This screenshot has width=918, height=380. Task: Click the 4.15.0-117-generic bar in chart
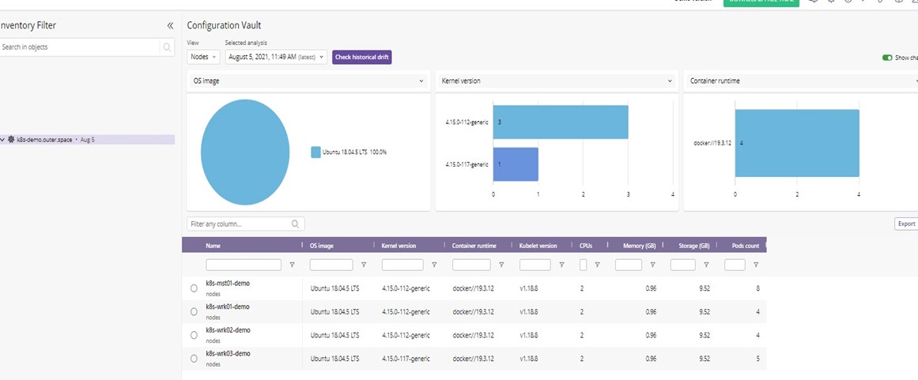coord(516,164)
